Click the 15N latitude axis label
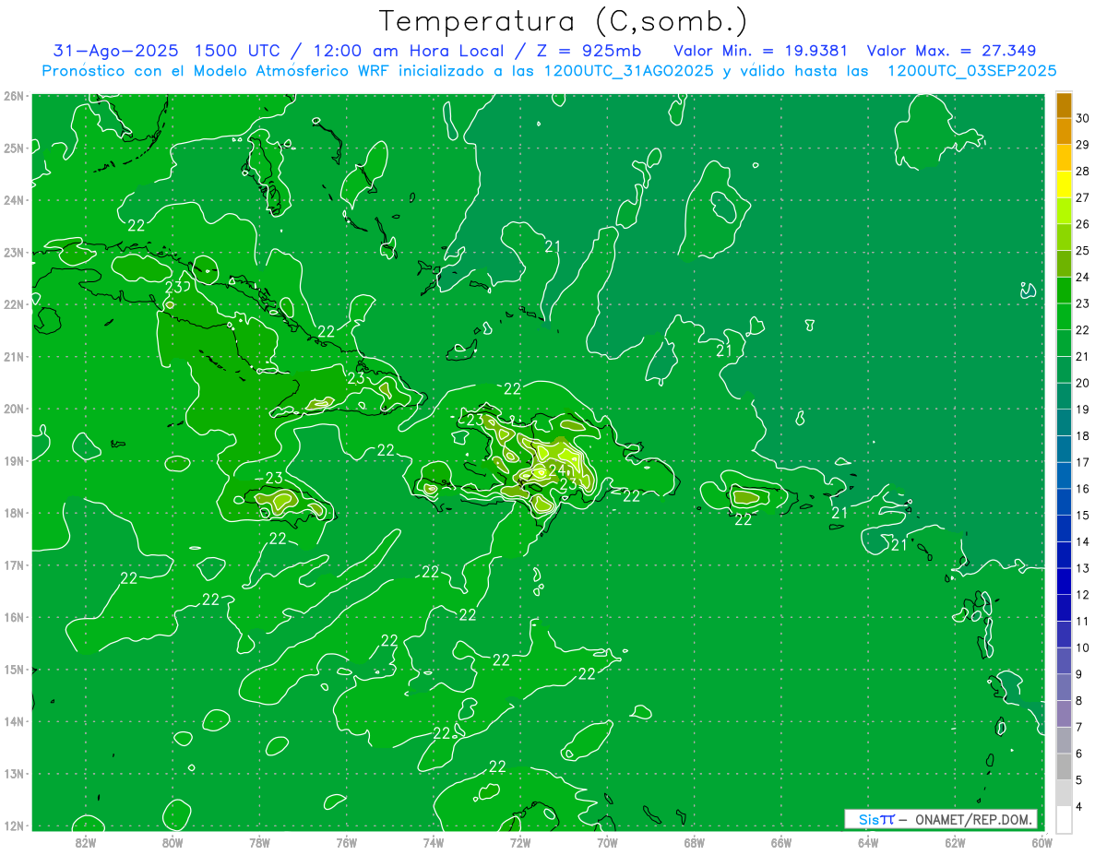This screenshot has height=855, width=1107. (x=13, y=670)
